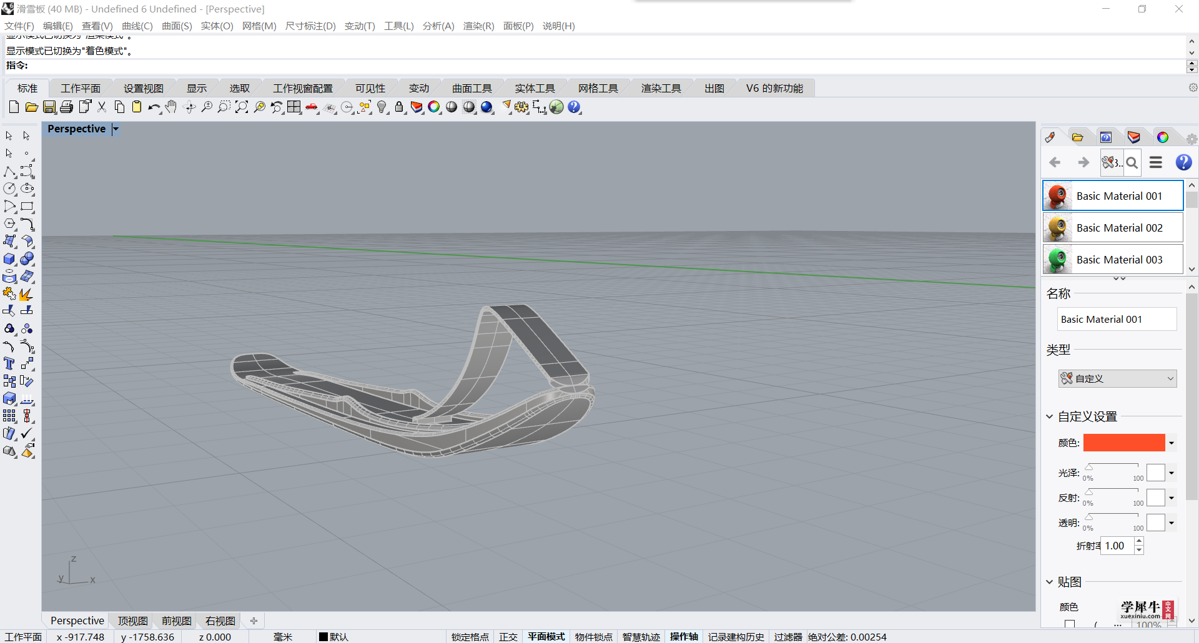This screenshot has width=1199, height=643.
Task: Click the toolbar help question mark
Action: click(x=575, y=107)
